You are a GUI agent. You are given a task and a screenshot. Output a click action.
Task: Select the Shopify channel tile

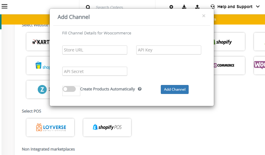(x=229, y=42)
